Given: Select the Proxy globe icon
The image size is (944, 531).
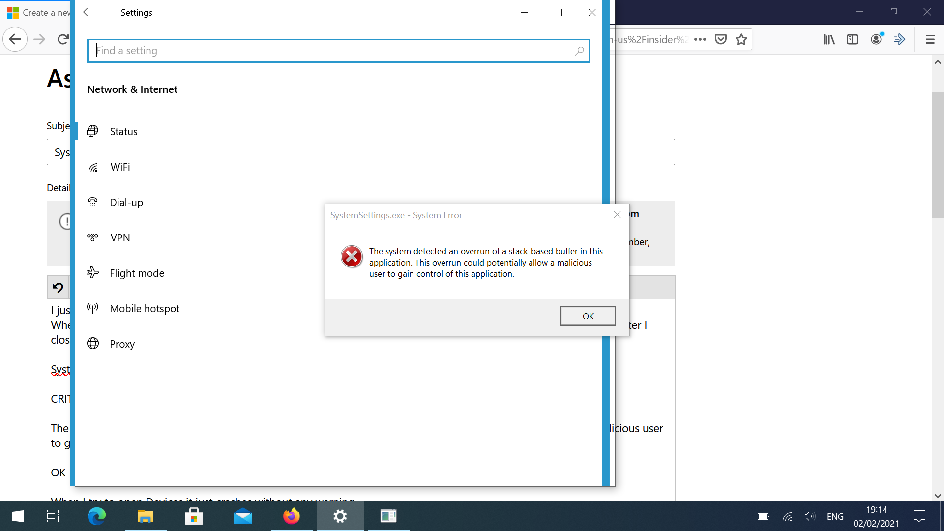Looking at the screenshot, I should click(x=93, y=344).
